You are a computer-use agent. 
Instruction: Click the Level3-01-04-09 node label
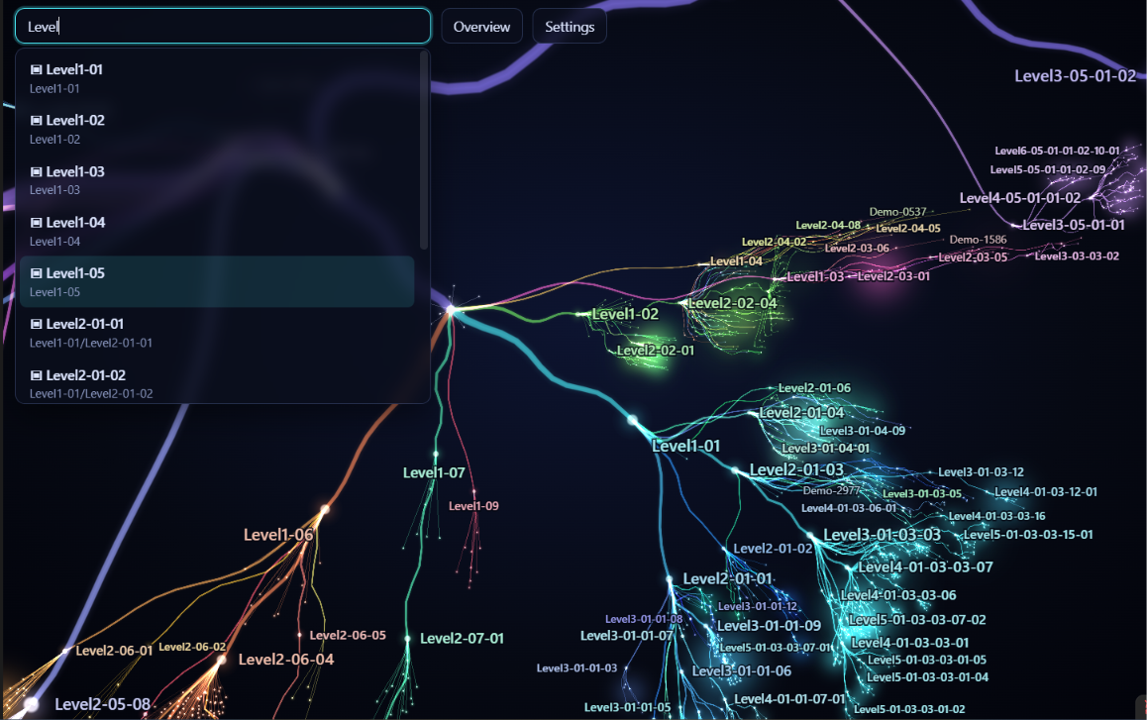862,431
